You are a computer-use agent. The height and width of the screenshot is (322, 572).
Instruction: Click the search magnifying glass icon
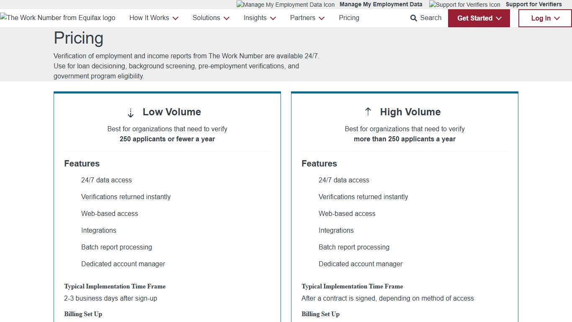click(414, 18)
